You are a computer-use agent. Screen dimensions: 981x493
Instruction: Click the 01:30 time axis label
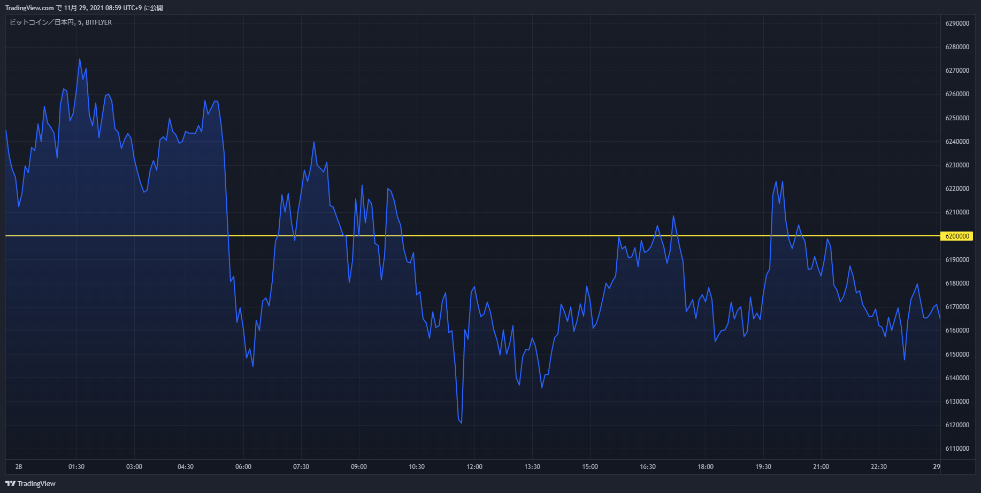coord(76,467)
